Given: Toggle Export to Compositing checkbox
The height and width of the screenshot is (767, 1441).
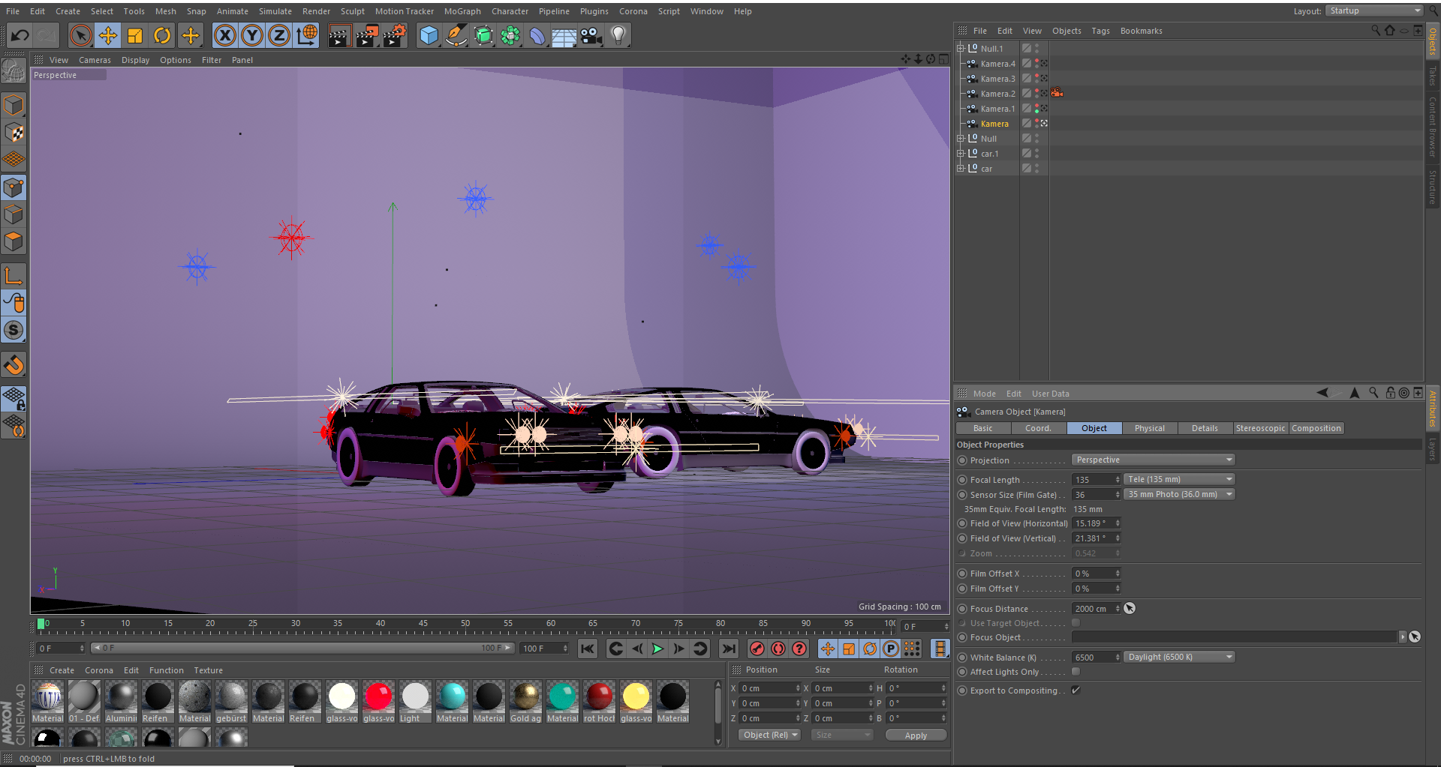Looking at the screenshot, I should (1075, 691).
